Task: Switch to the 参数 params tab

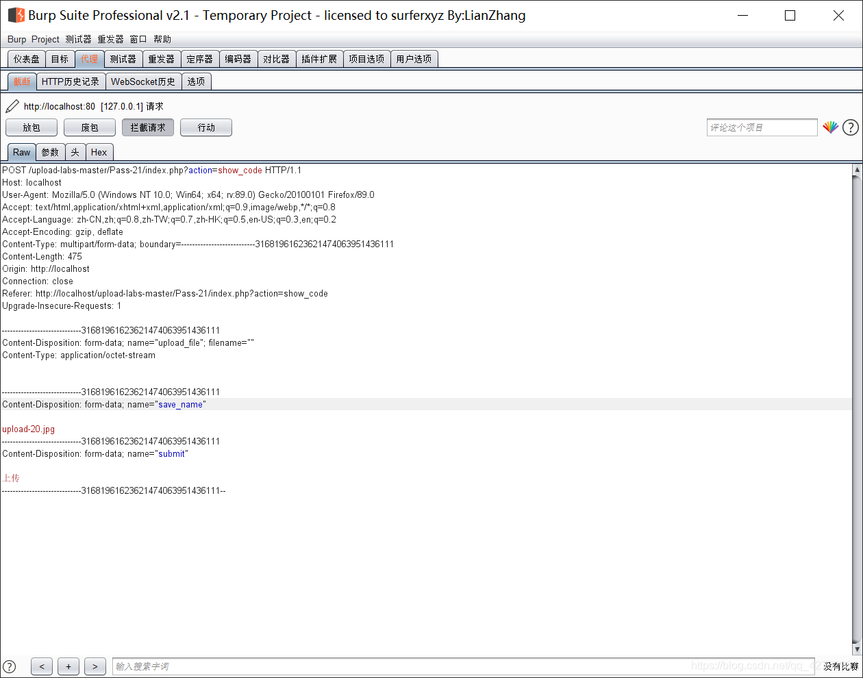Action: tap(51, 152)
